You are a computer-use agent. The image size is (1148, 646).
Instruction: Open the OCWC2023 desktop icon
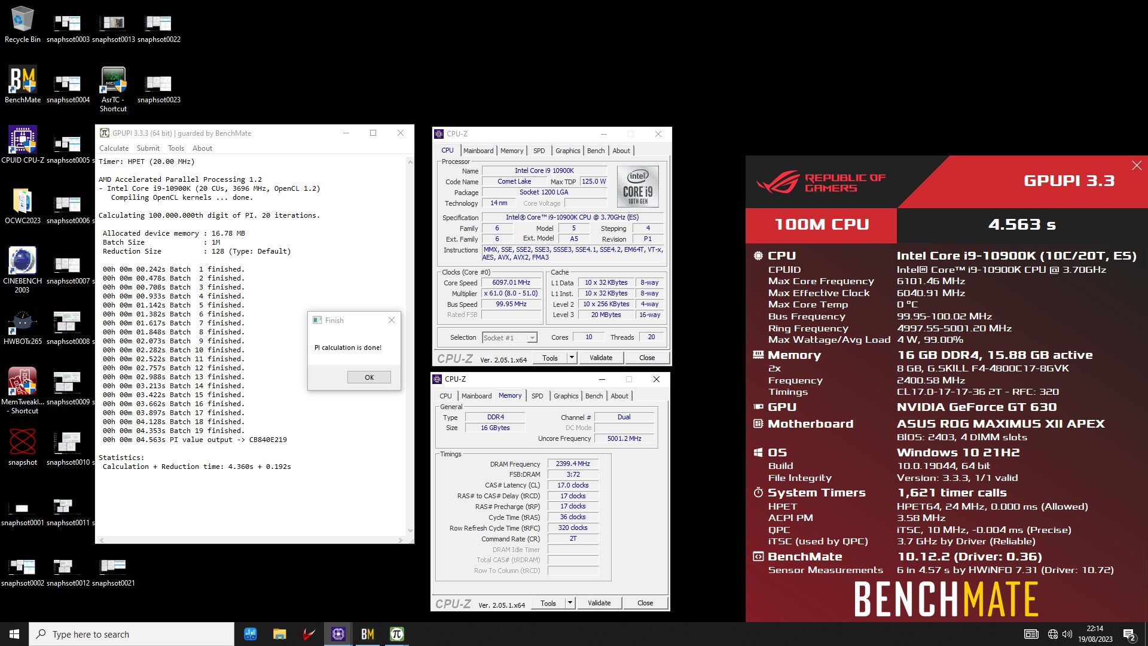pos(23,206)
